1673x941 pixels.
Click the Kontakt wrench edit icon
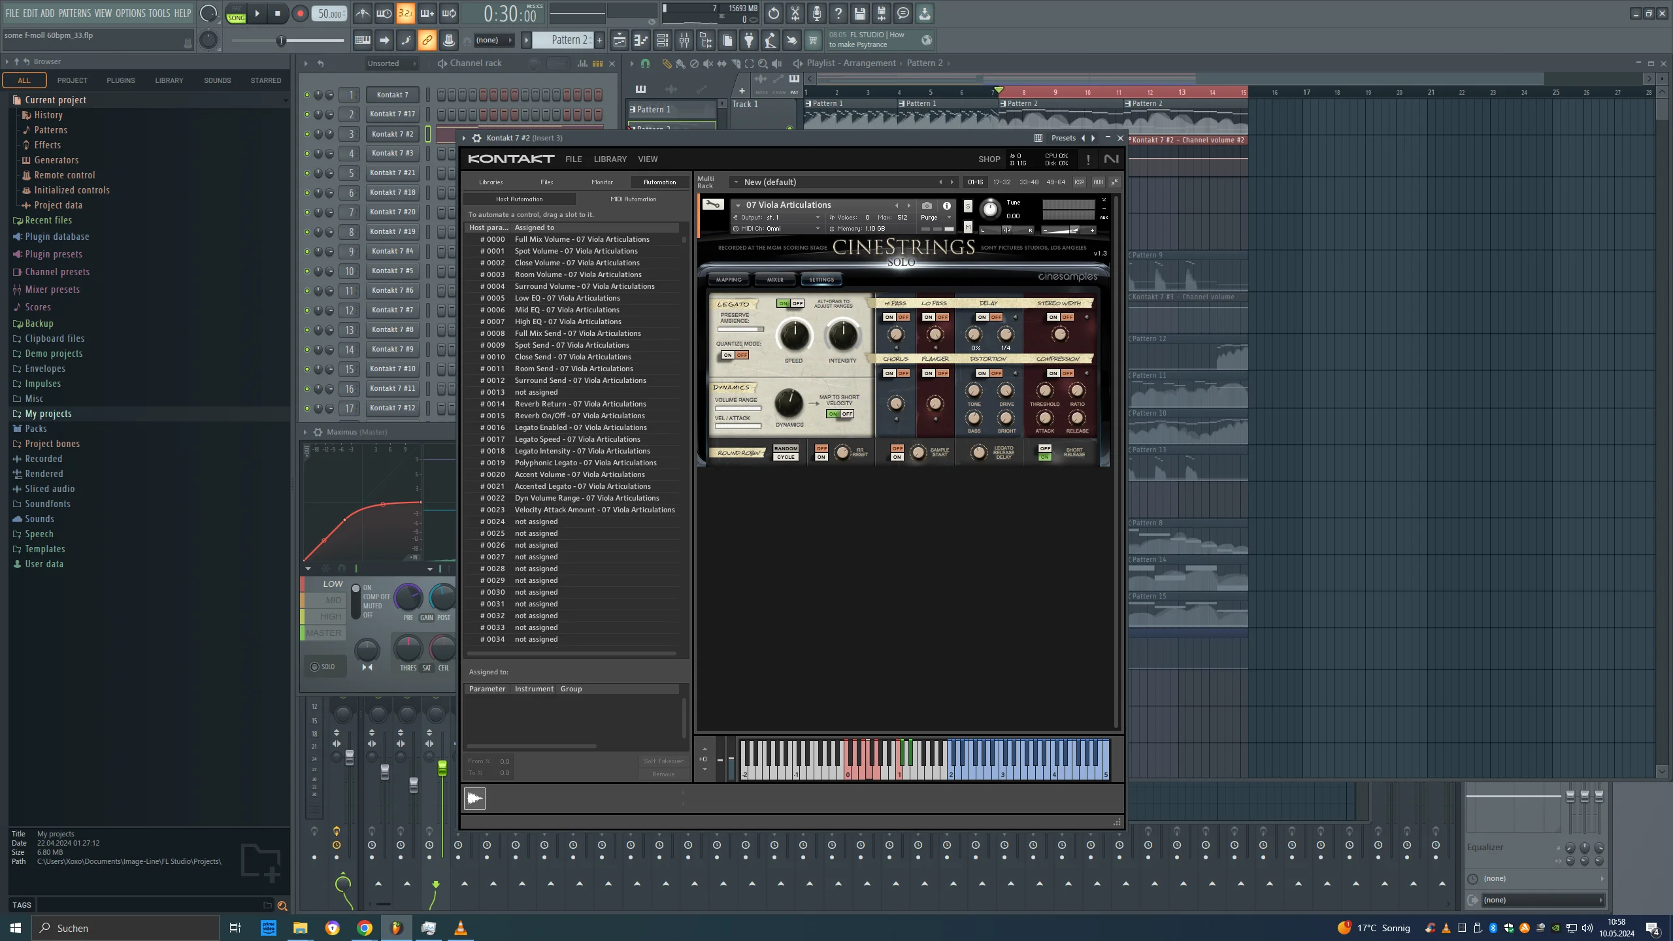(x=712, y=205)
